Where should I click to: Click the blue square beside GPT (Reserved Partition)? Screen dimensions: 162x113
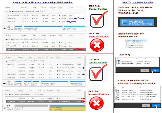57,71
